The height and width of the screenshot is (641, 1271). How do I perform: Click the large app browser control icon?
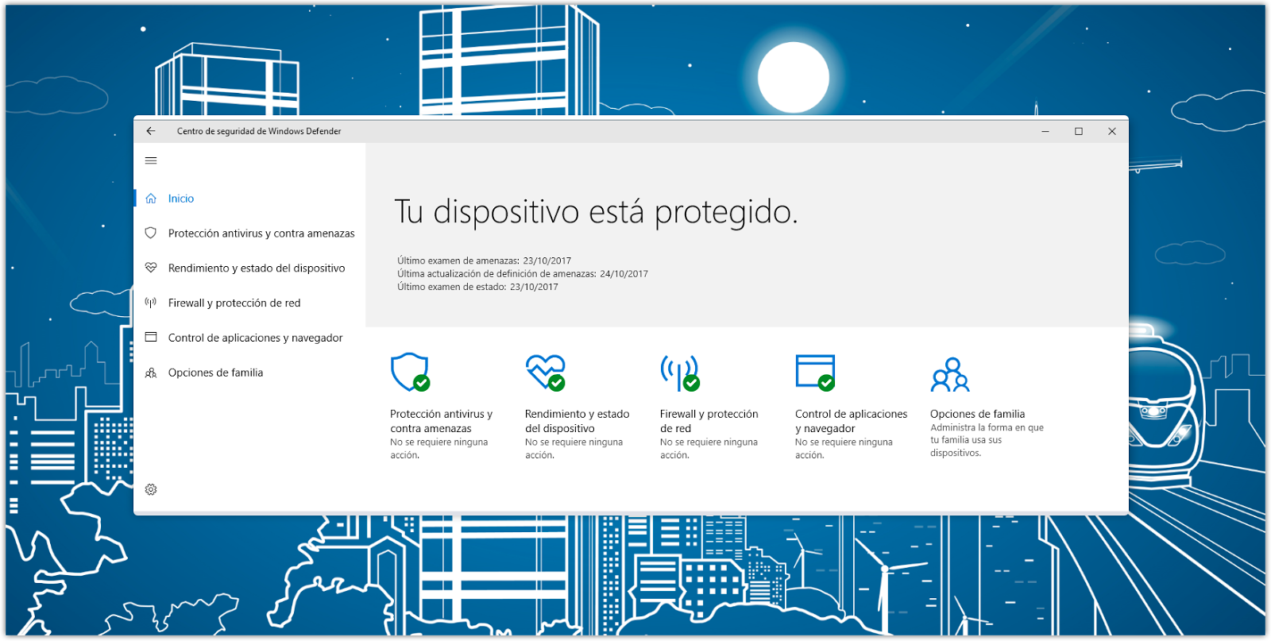816,373
